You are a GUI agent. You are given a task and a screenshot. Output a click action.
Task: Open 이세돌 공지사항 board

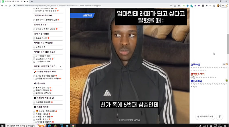tap(45, 93)
